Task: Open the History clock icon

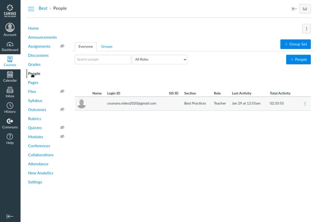Action: (10, 106)
